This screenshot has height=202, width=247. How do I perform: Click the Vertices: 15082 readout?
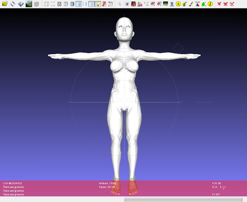coord(108,183)
